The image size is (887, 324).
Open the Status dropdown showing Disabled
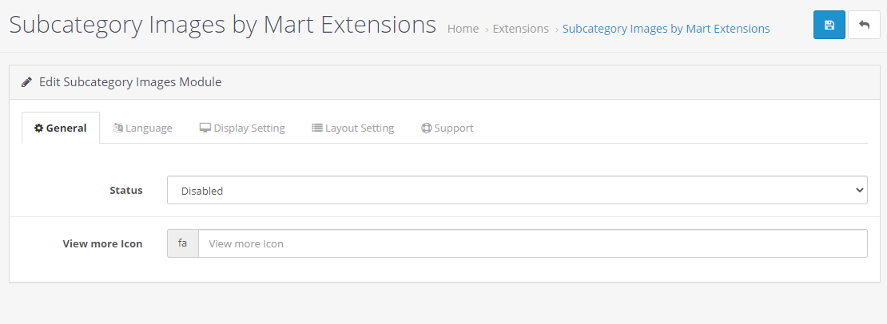(517, 190)
